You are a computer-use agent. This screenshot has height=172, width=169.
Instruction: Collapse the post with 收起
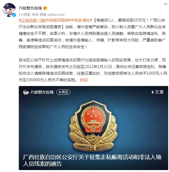click(84, 80)
